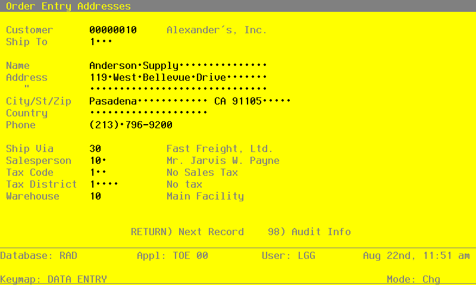Click the Country label

coord(27,113)
